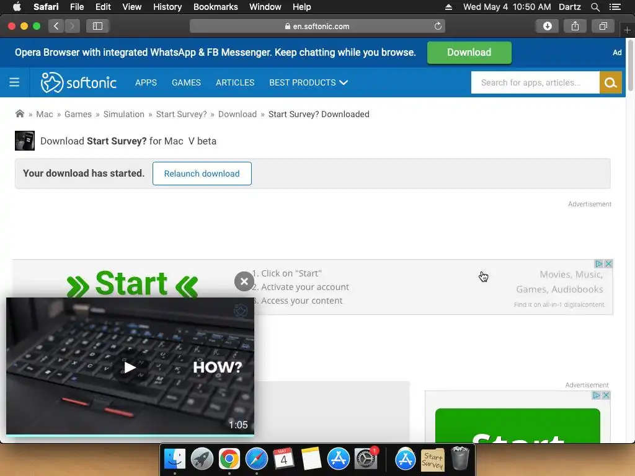Image resolution: width=635 pixels, height=476 pixels.
Task: Click the page vertical scrollbar
Action: point(630,64)
